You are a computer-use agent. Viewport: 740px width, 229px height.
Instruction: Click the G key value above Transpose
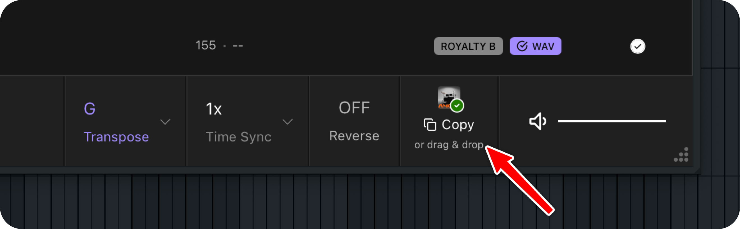point(90,109)
